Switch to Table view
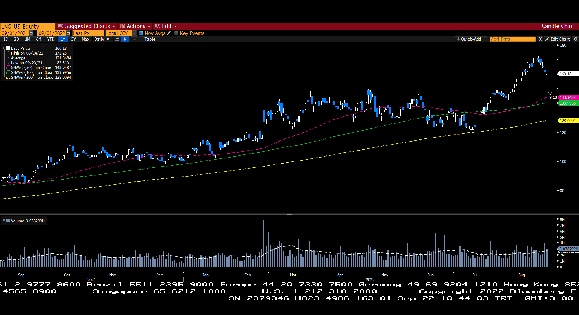This screenshot has width=579, height=315. pos(150,39)
